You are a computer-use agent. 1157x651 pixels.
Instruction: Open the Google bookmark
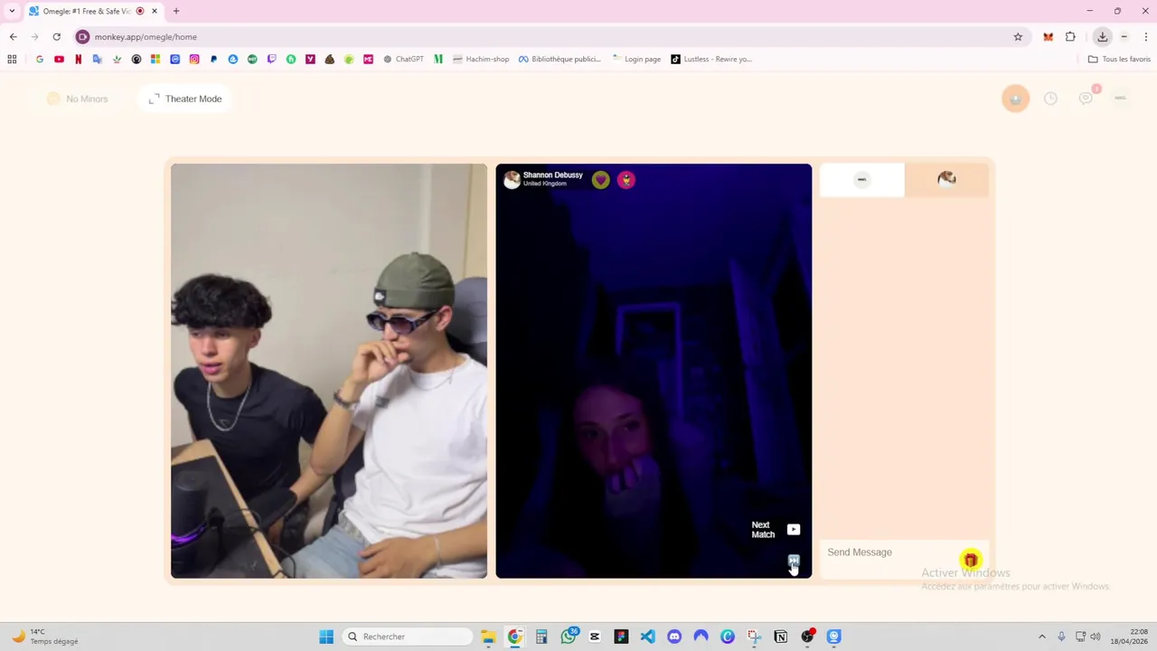pos(40,59)
